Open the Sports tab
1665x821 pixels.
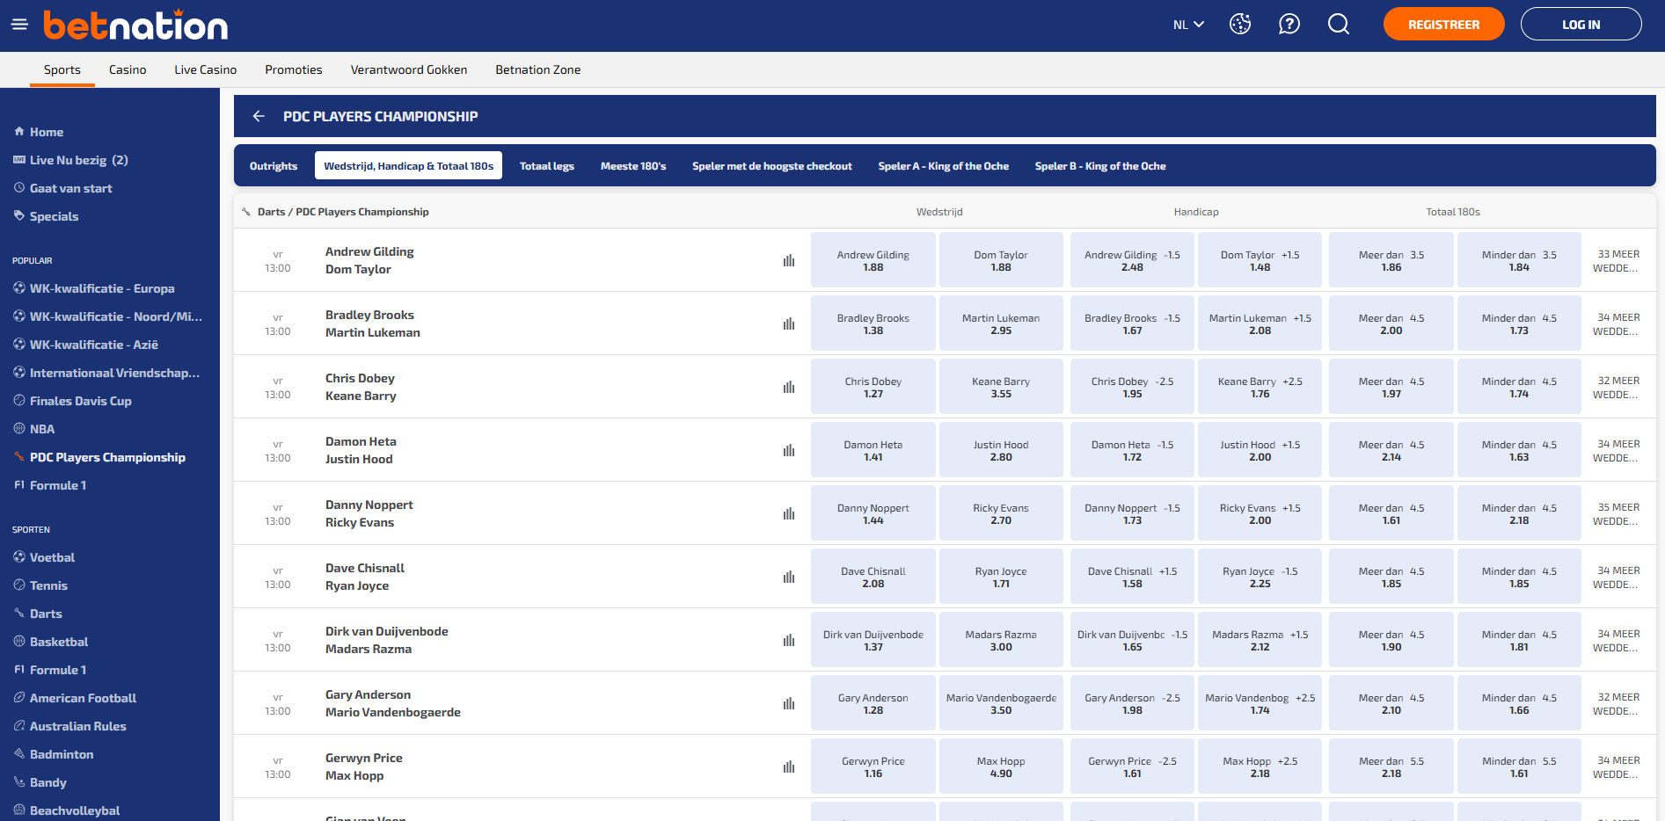[x=62, y=69]
